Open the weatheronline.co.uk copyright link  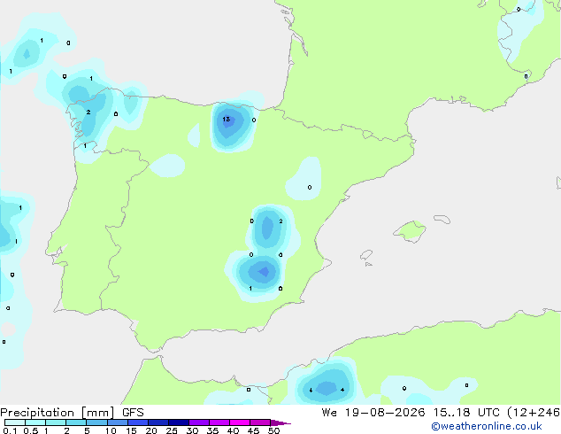click(487, 426)
